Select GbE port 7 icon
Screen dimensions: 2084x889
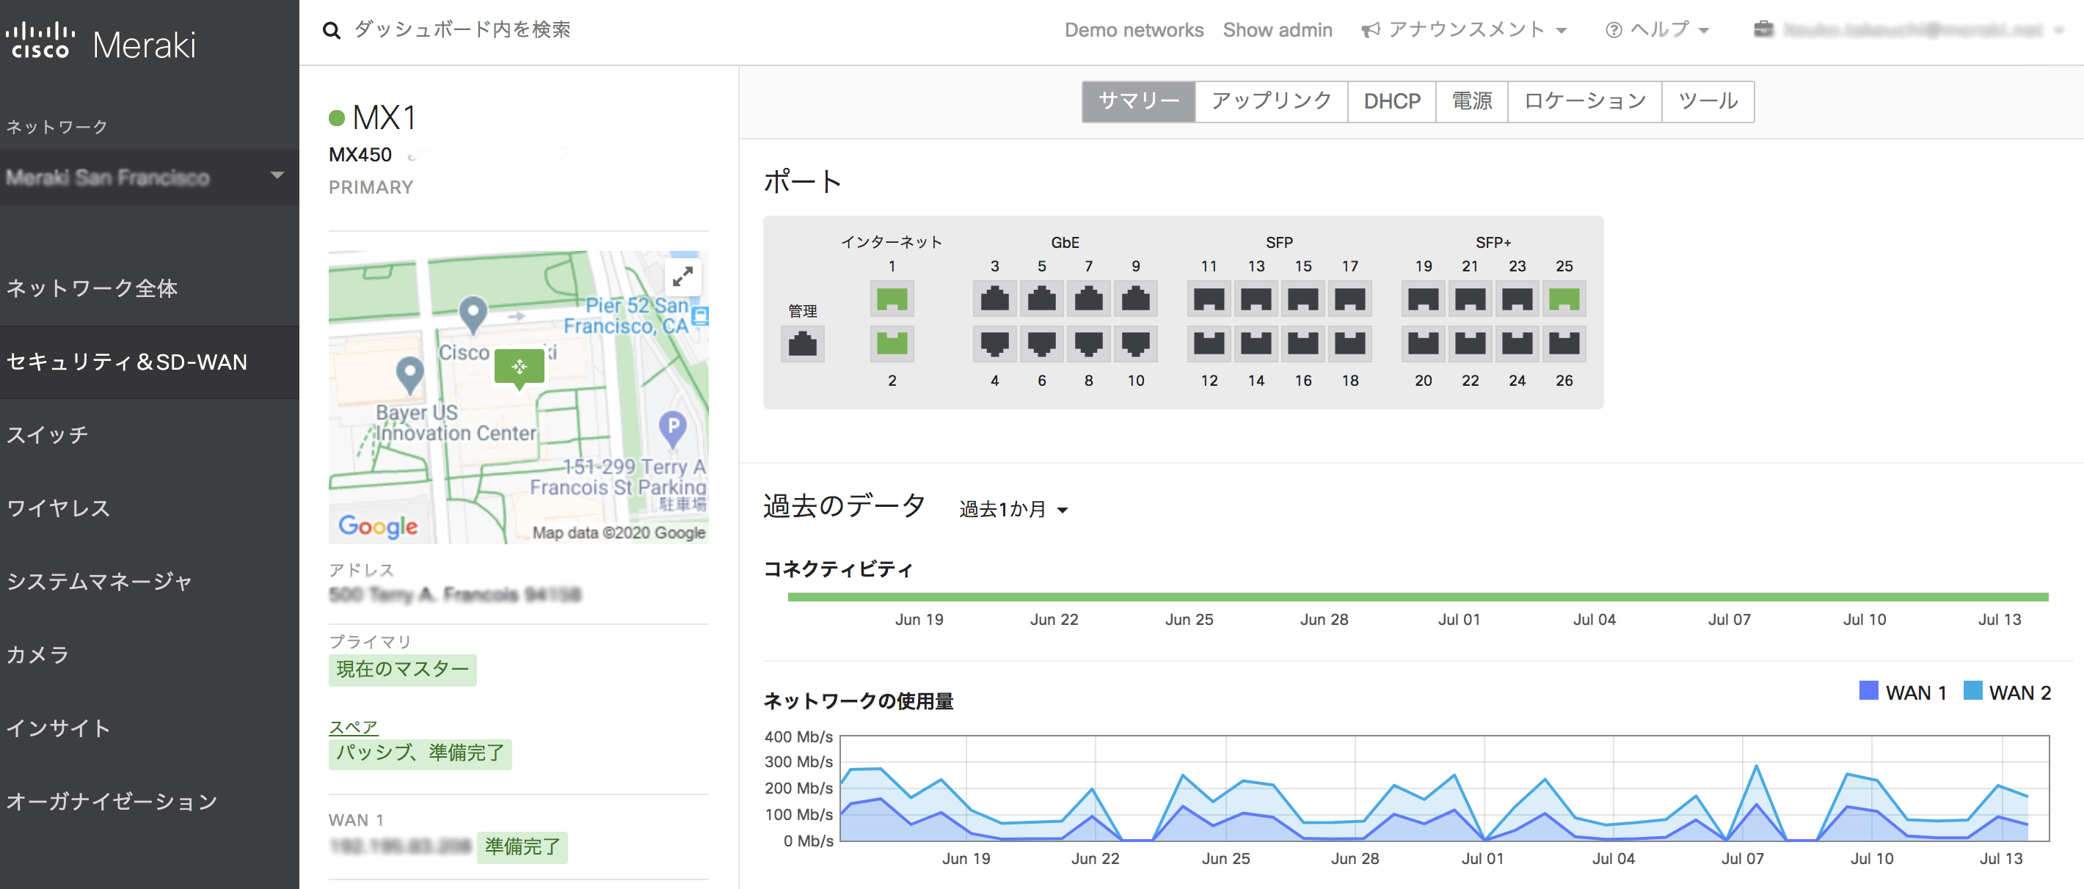(1088, 299)
